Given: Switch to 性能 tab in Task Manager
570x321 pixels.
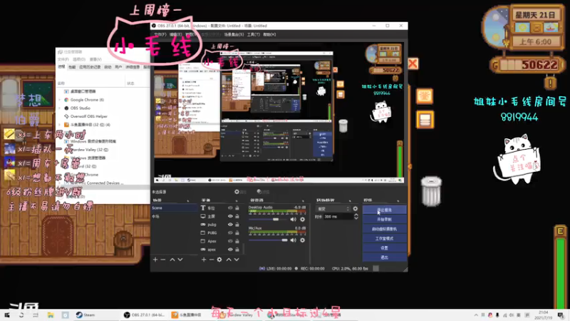Looking at the screenshot, I should pos(72,67).
